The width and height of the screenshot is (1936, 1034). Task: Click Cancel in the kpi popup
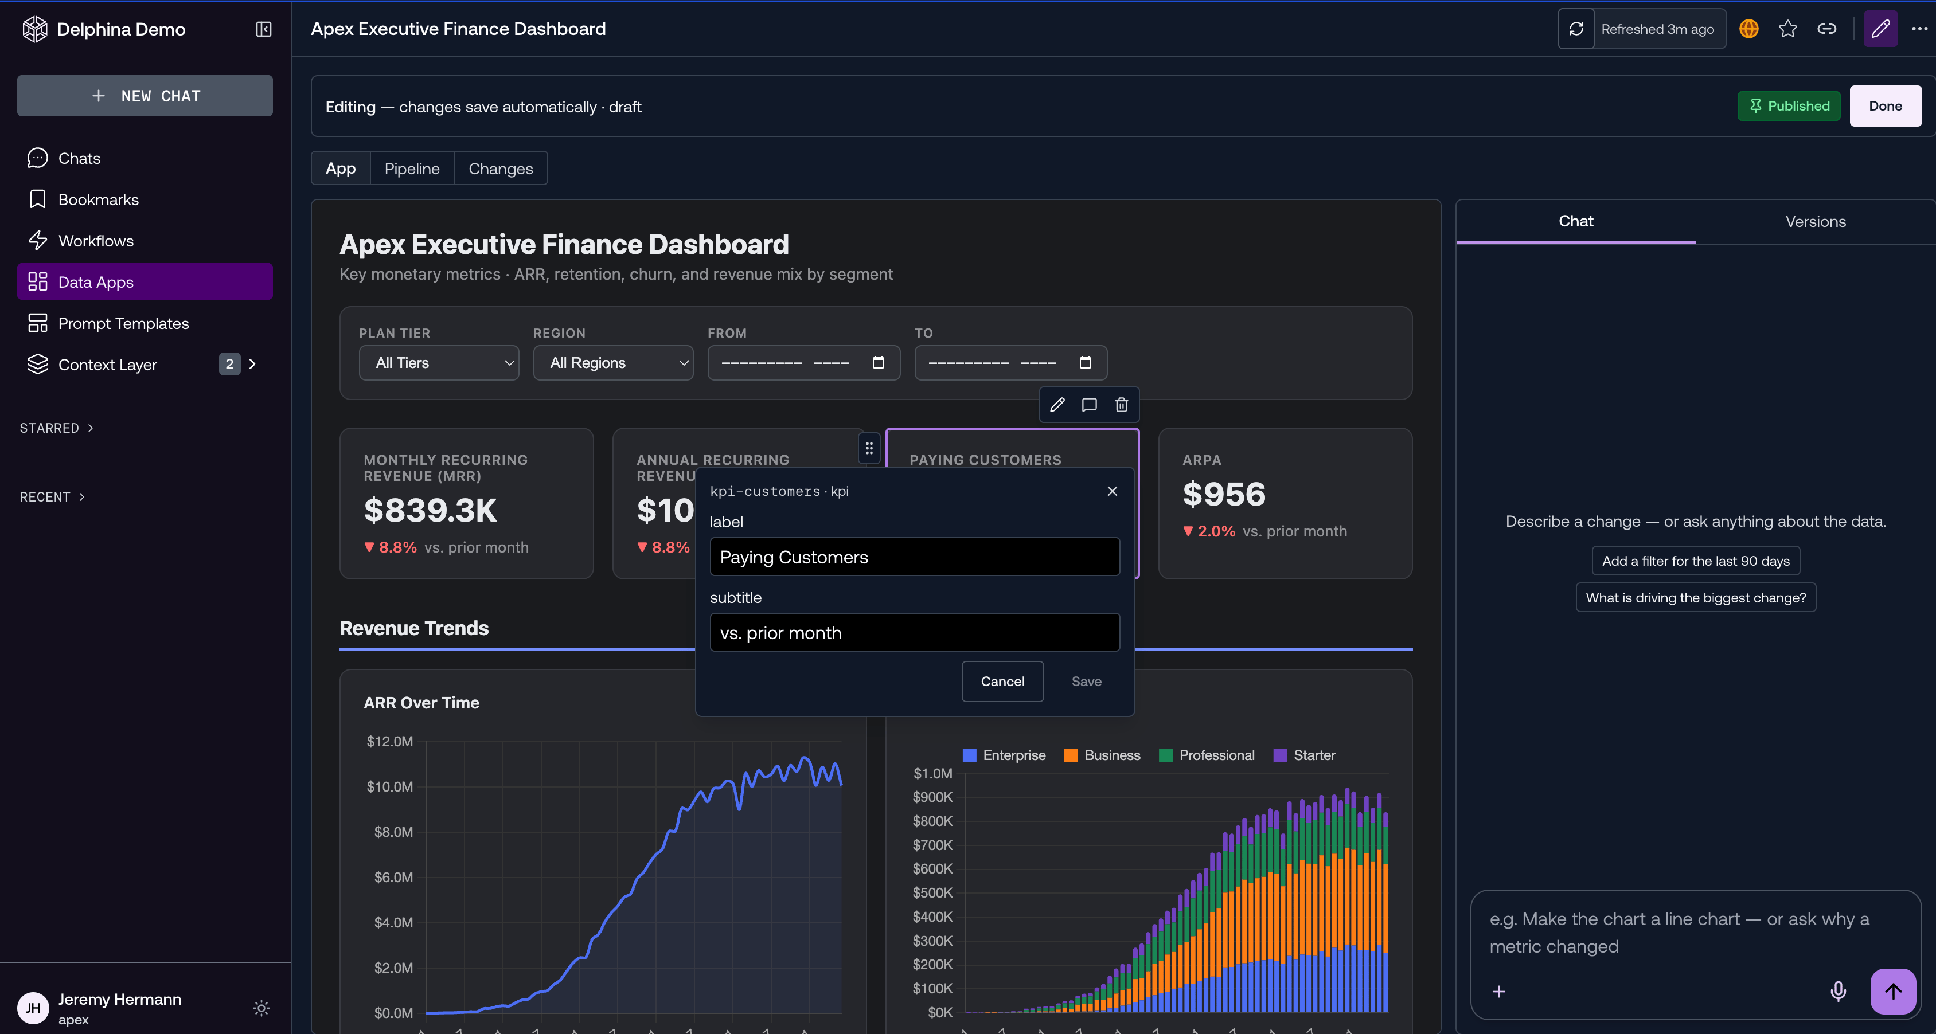(1002, 681)
